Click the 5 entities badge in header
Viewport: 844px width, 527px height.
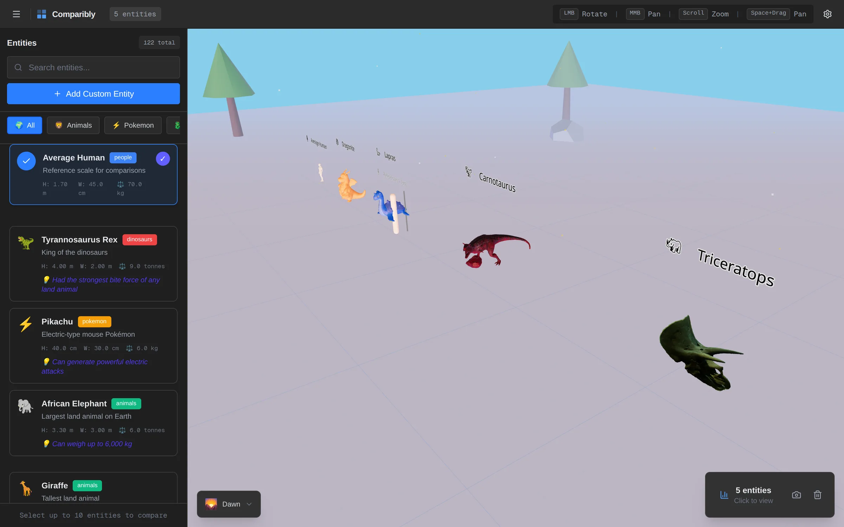click(x=135, y=14)
